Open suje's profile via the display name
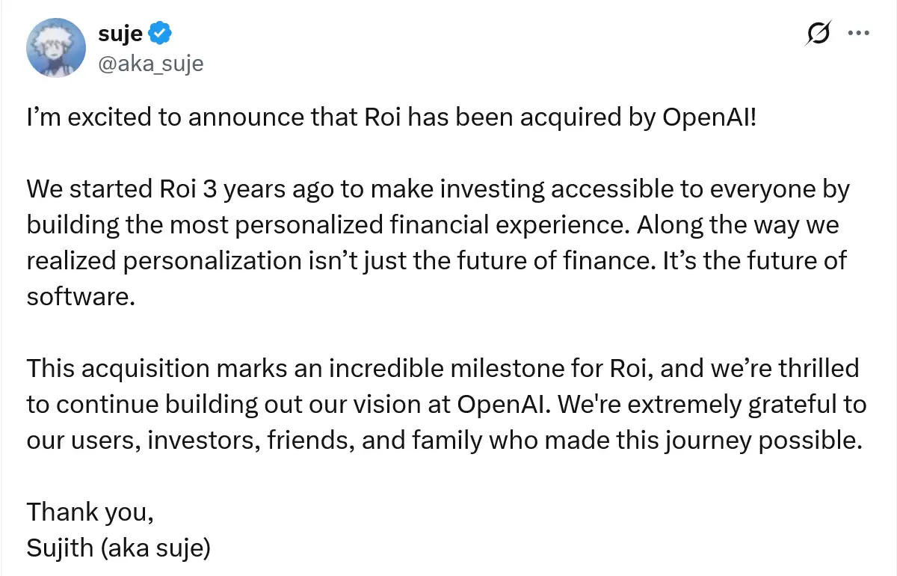Screen dimensions: 897x576 [x=120, y=33]
